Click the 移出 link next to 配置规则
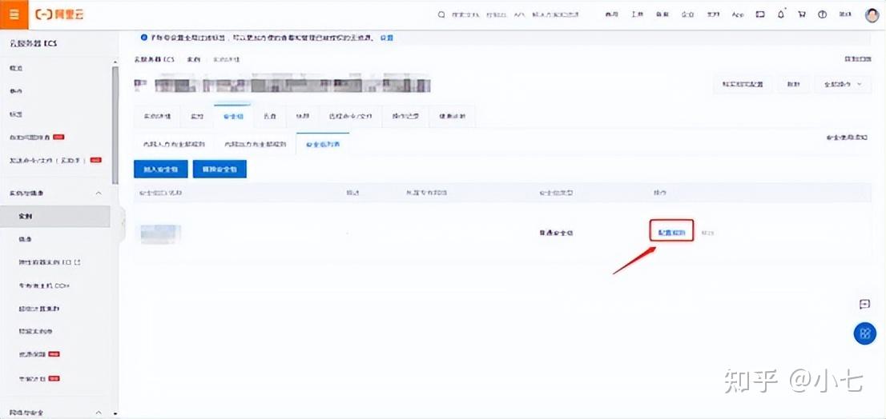 click(707, 233)
